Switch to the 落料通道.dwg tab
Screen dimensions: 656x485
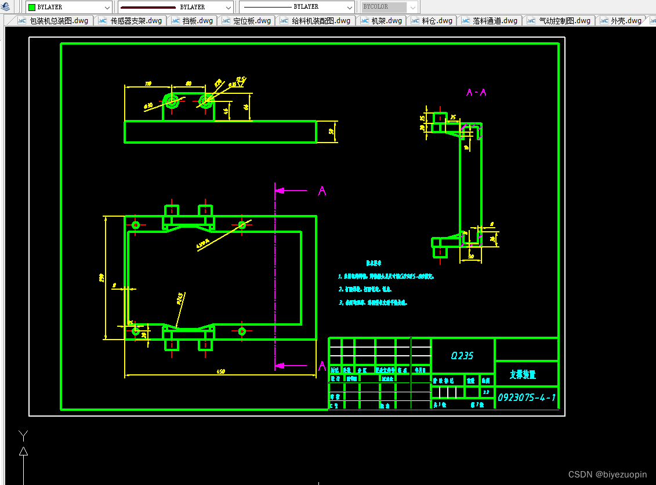[x=490, y=20]
